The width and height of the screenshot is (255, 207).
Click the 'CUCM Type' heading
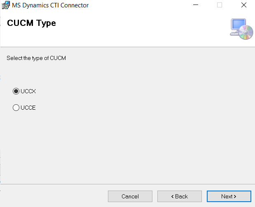tap(31, 23)
